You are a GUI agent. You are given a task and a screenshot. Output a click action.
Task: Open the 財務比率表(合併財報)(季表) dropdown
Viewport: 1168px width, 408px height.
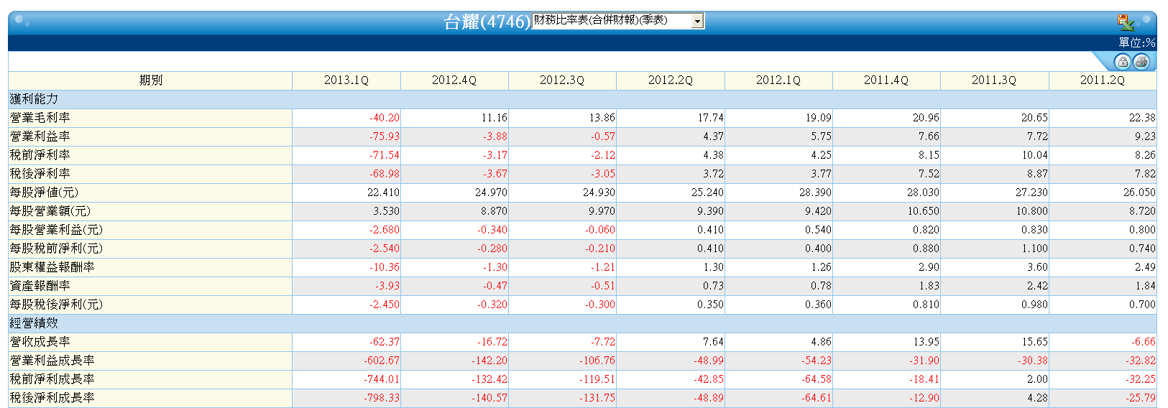(618, 21)
